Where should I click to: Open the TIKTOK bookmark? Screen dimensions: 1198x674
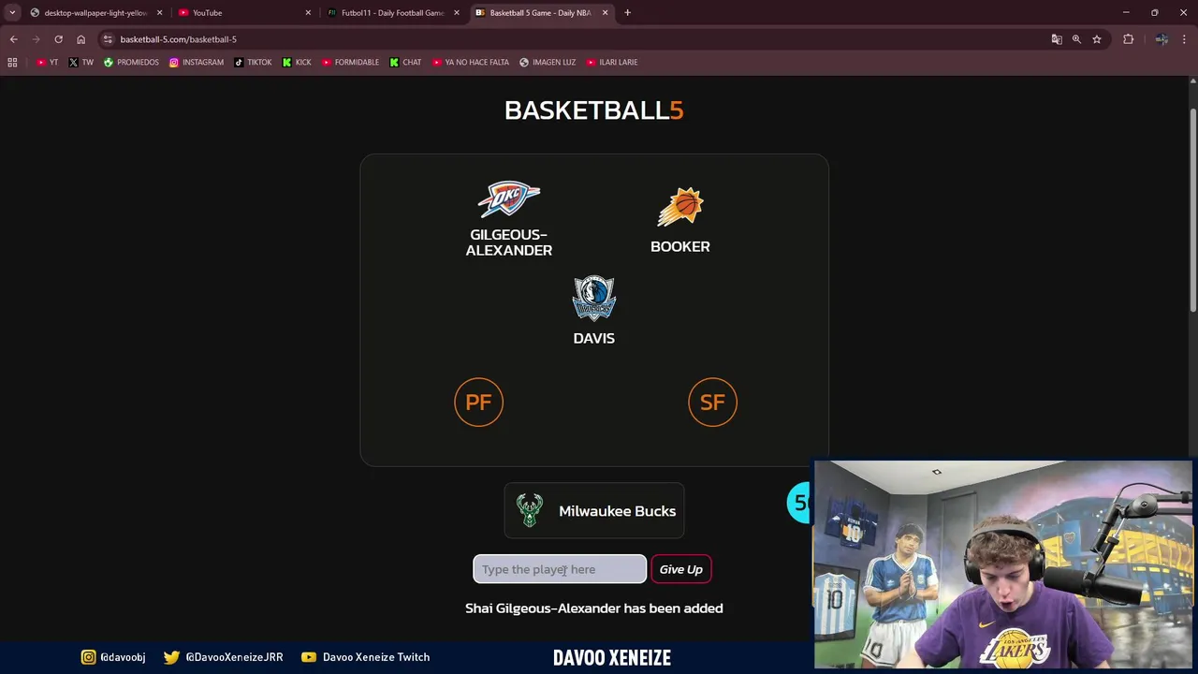[253, 63]
